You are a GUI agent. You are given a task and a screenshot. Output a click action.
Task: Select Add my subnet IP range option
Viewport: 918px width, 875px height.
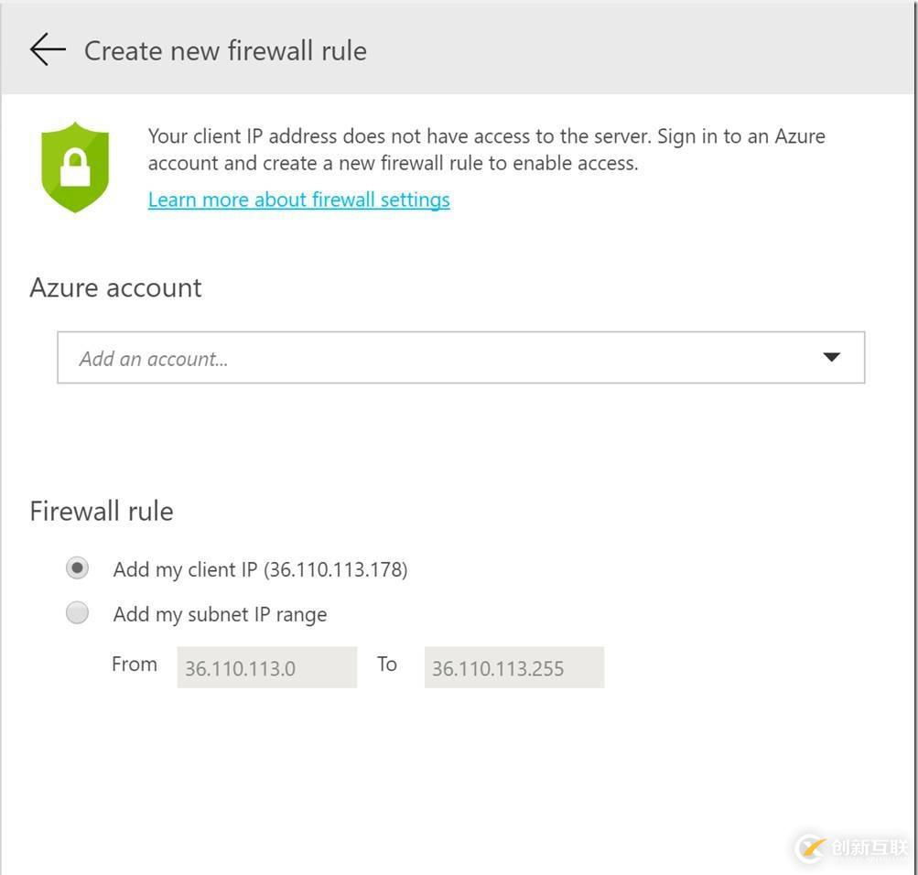77,613
